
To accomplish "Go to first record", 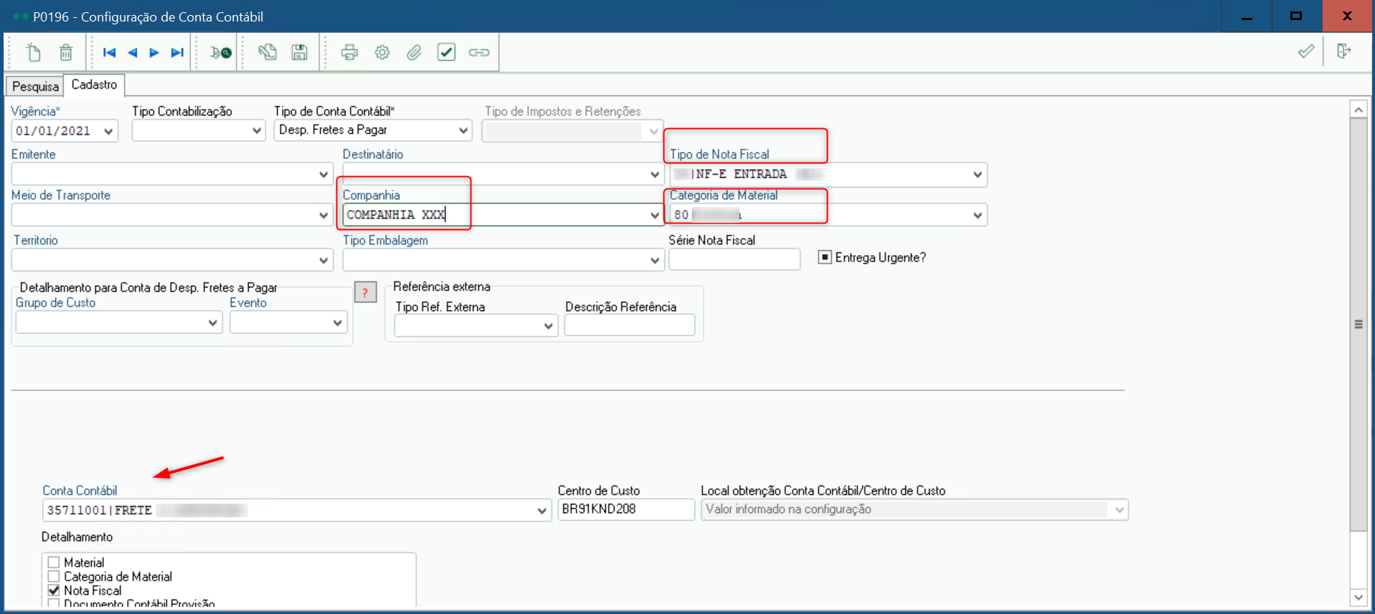I will (109, 52).
